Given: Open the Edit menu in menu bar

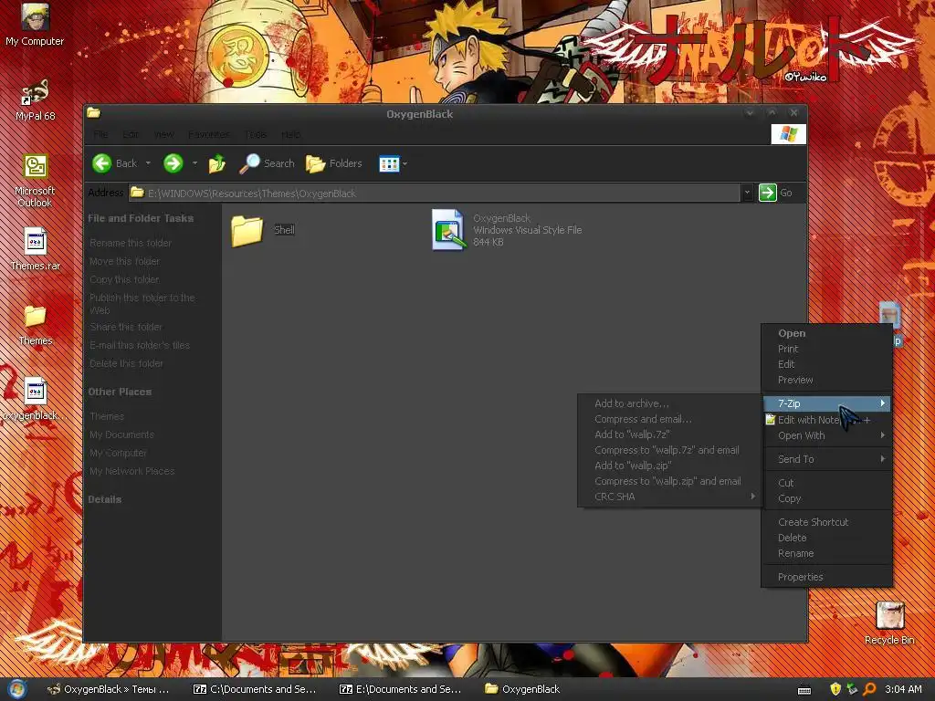Looking at the screenshot, I should [131, 134].
